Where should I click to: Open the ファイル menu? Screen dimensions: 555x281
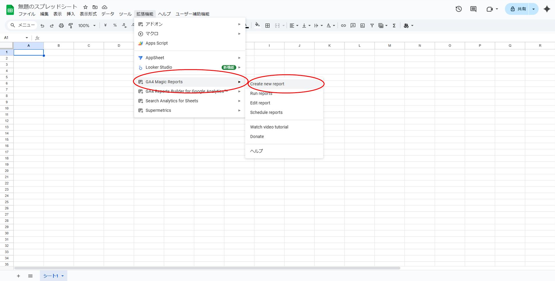coord(27,14)
